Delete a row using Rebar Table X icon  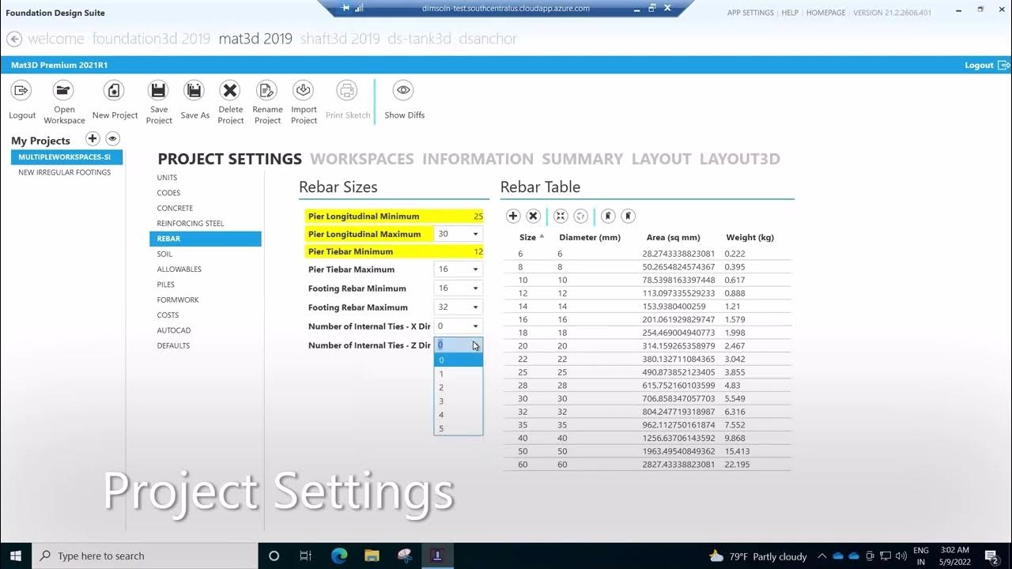534,216
